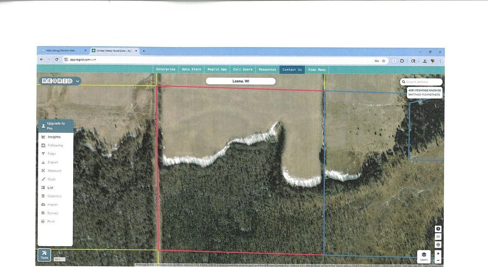The image size is (488, 267).
Task: Toggle the Hide Menu option
Action: pos(317,70)
